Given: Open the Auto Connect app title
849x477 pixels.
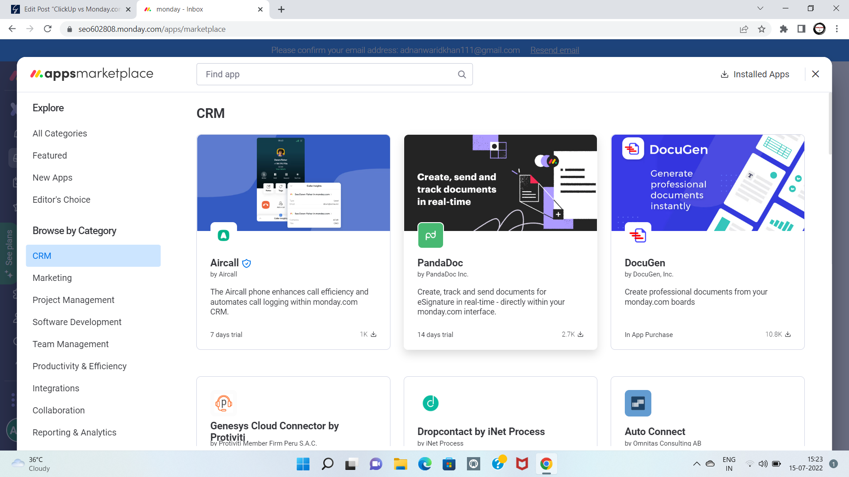Looking at the screenshot, I should (655, 432).
